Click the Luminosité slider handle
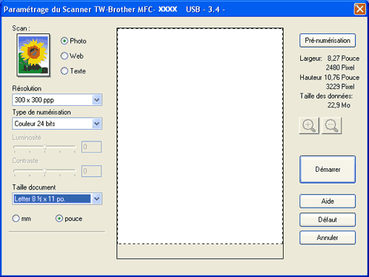The height and width of the screenshot is (277, 369). point(45,147)
